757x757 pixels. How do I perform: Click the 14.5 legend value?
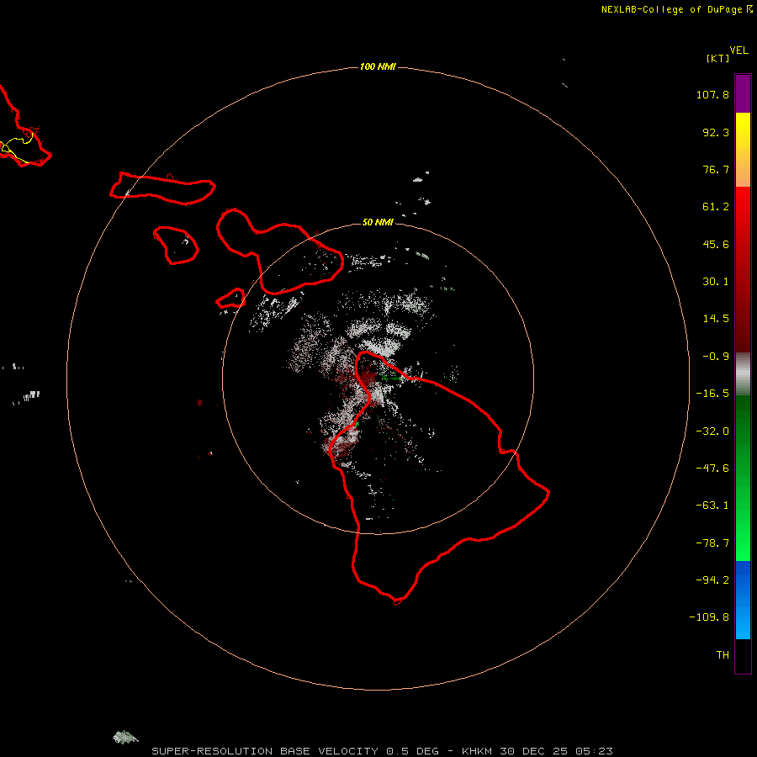tap(716, 319)
